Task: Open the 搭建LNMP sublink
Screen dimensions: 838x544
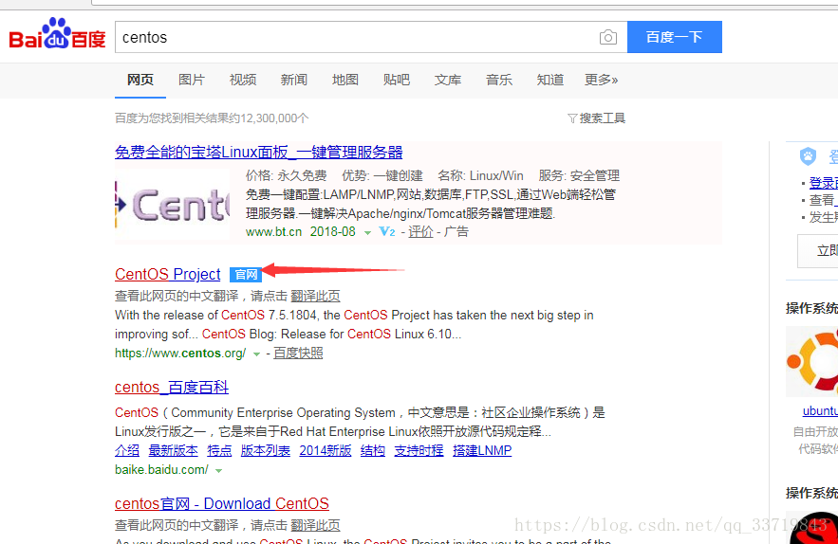Action: [482, 450]
